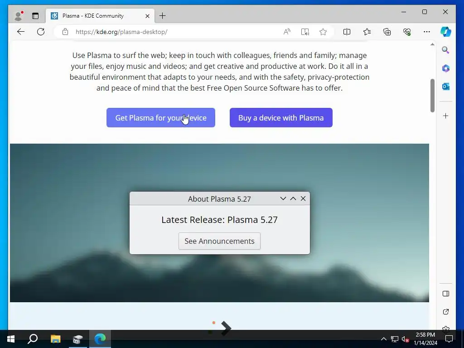Screen dimensions: 464x348
Task: Switch to Microsoft Edge on the taskbar
Action: coord(100,339)
